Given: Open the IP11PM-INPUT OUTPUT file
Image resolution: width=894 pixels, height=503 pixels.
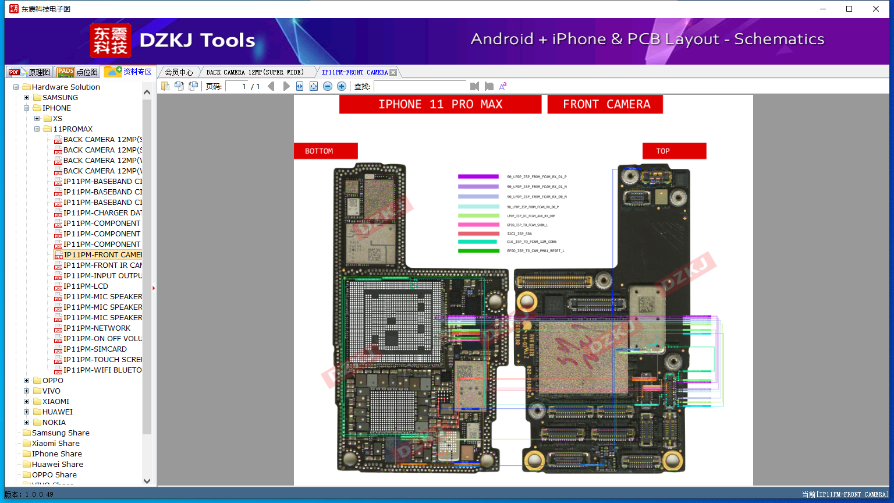Looking at the screenshot, I should [98, 276].
